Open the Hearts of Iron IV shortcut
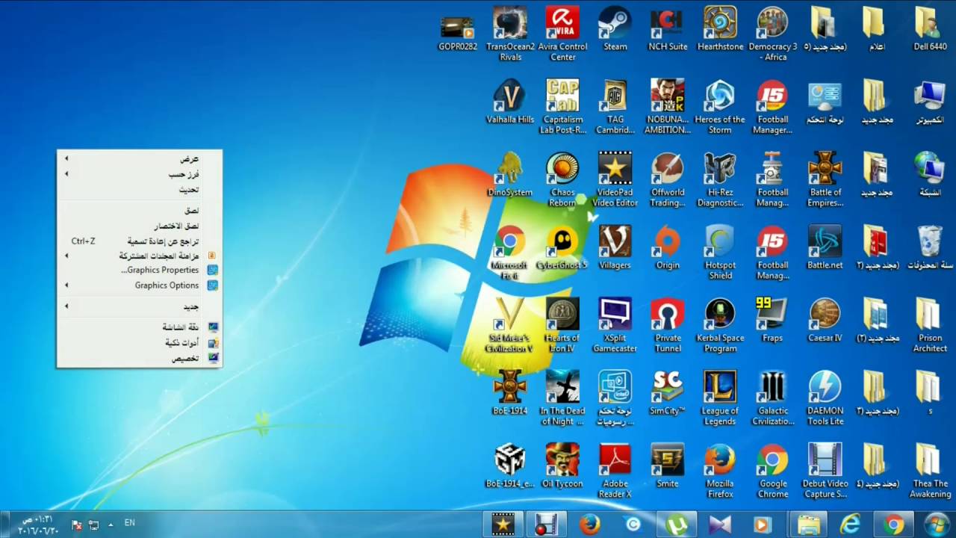The height and width of the screenshot is (538, 956). [562, 326]
